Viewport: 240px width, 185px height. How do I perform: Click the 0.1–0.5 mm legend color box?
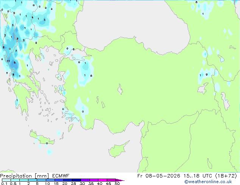pyautogui.click(x=6, y=180)
